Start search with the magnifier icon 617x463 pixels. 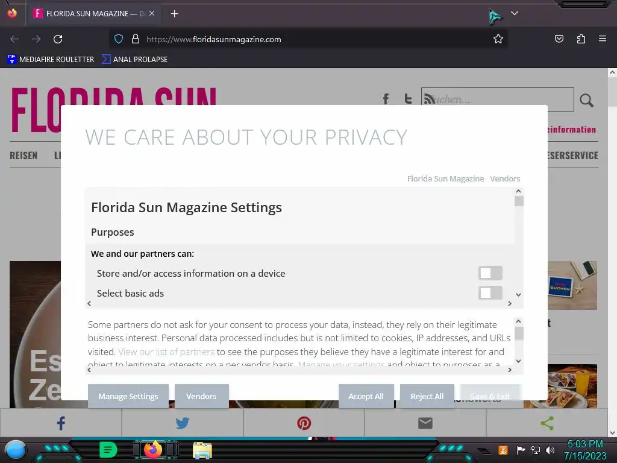pyautogui.click(x=586, y=101)
